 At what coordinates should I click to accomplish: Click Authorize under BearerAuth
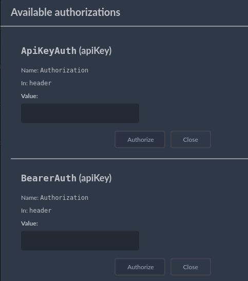coord(140,267)
